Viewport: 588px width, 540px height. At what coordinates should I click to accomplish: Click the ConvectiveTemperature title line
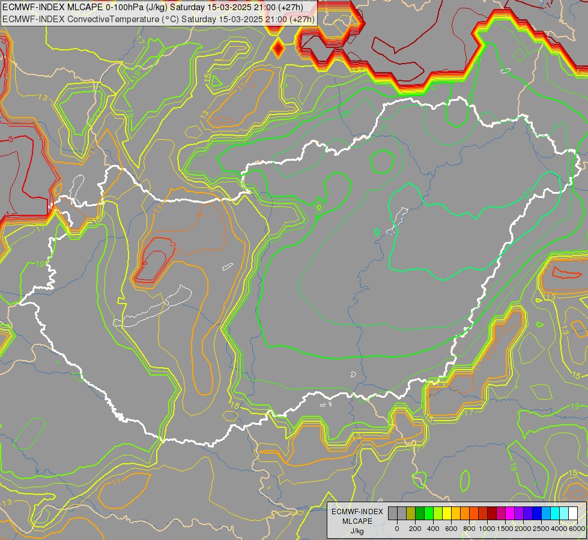[x=158, y=19]
